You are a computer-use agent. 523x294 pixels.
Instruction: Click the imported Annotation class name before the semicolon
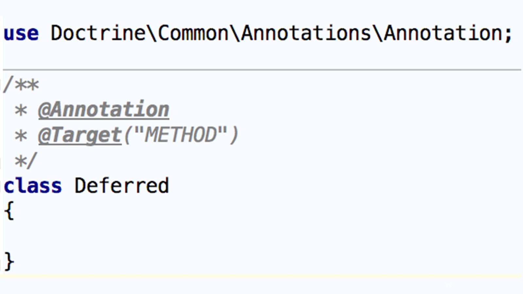point(443,33)
